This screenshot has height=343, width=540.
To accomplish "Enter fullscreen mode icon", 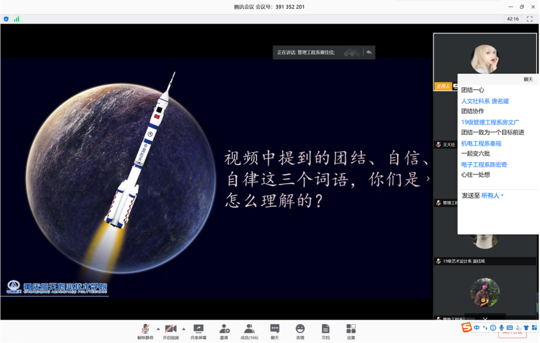I will coord(529,19).
